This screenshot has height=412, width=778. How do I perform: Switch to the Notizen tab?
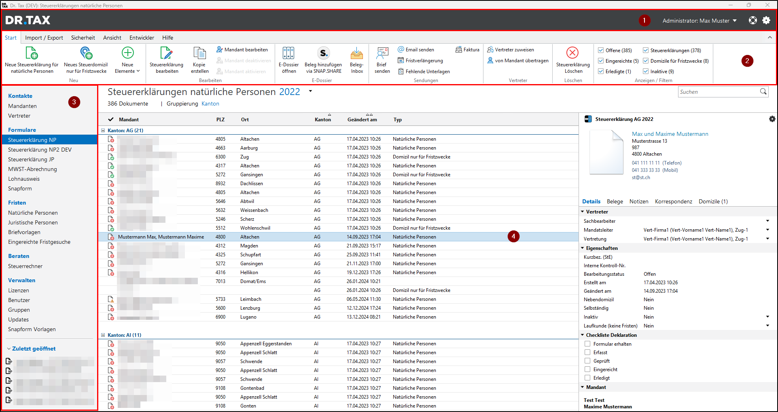[x=638, y=201]
